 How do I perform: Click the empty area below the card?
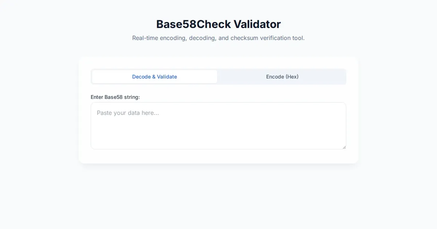click(x=219, y=196)
